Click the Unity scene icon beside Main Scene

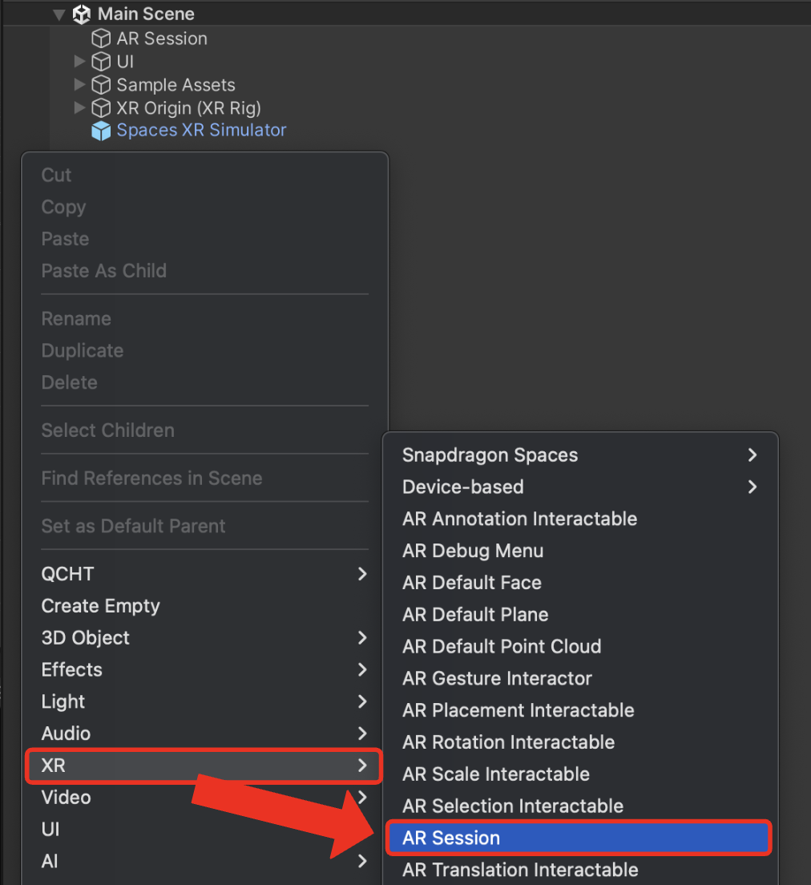[x=82, y=14]
